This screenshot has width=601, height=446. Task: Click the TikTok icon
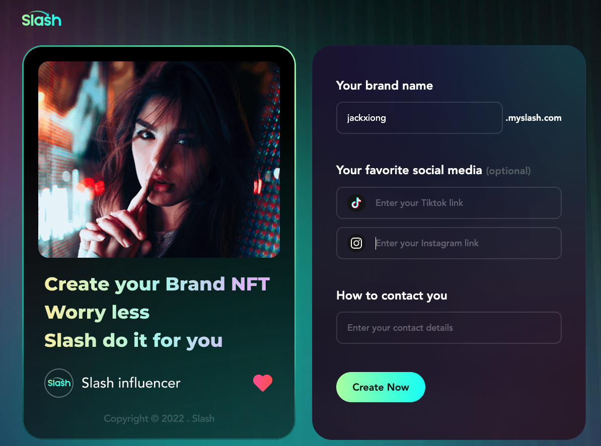(x=356, y=203)
